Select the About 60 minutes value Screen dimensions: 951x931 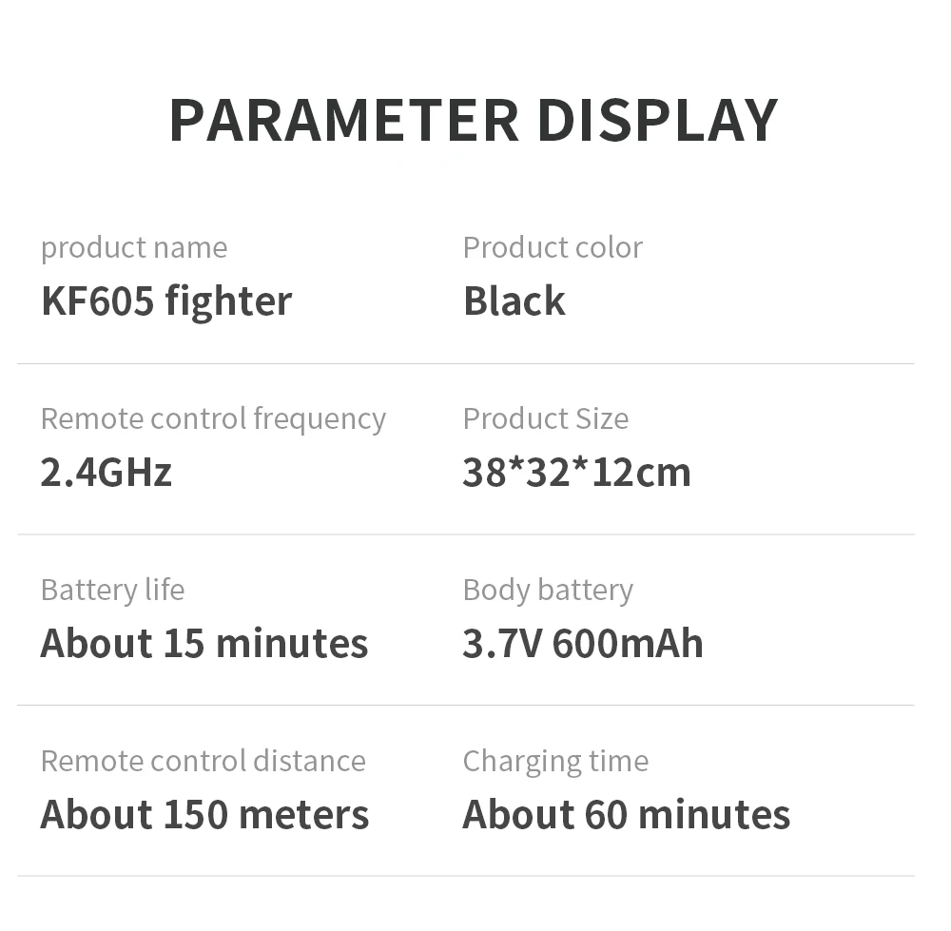point(626,815)
